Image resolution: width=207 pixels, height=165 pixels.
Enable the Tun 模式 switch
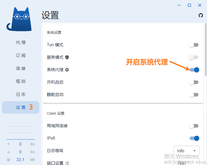point(194,45)
